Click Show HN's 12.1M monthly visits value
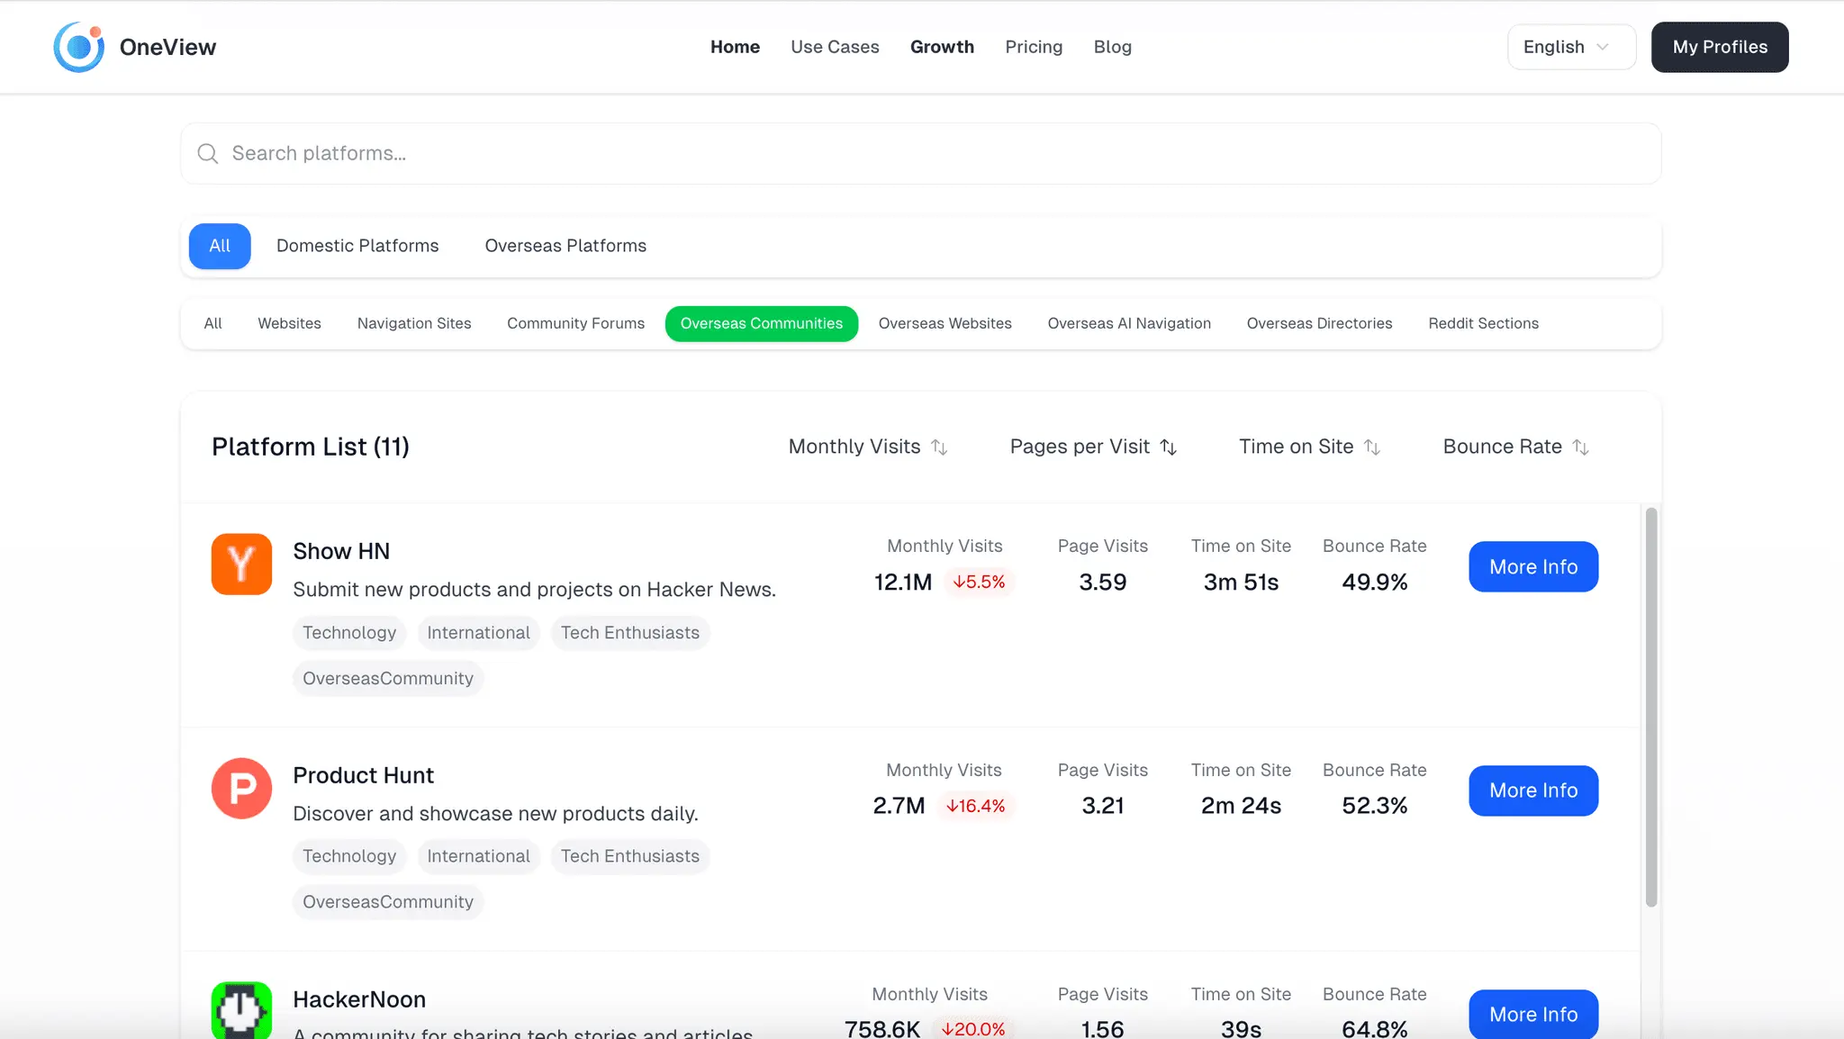The height and width of the screenshot is (1039, 1844). pyautogui.click(x=903, y=583)
